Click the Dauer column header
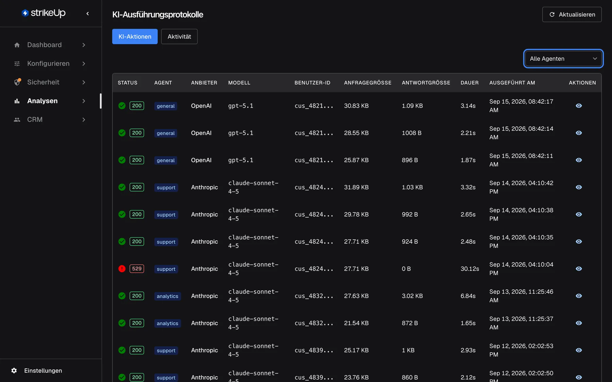Image resolution: width=612 pixels, height=382 pixels. [x=470, y=83]
